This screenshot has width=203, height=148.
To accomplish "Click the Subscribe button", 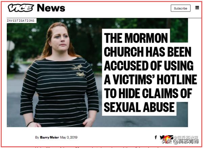I will 181,8.
